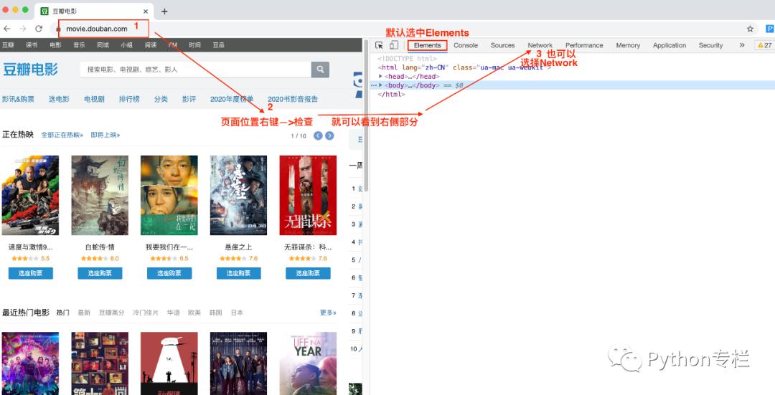Click 选座购票 under 白蛇传·情
This screenshot has width=775, height=395.
point(100,273)
